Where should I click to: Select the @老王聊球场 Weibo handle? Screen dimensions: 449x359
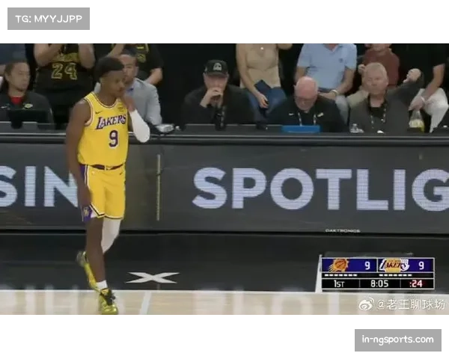pyautogui.click(x=410, y=304)
